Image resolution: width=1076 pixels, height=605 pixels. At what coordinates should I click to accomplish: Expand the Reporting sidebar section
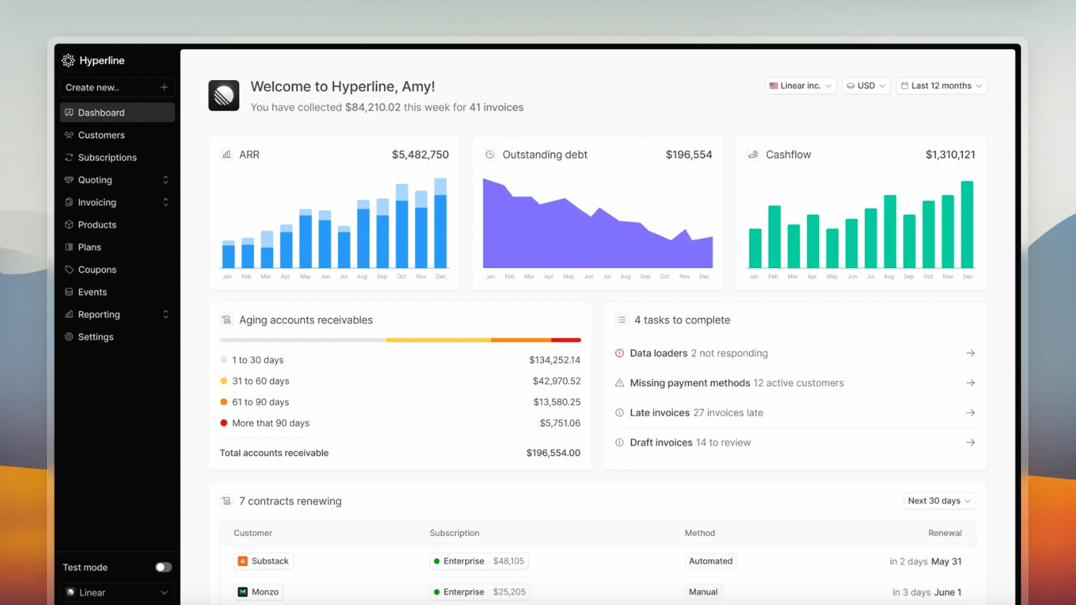point(165,315)
